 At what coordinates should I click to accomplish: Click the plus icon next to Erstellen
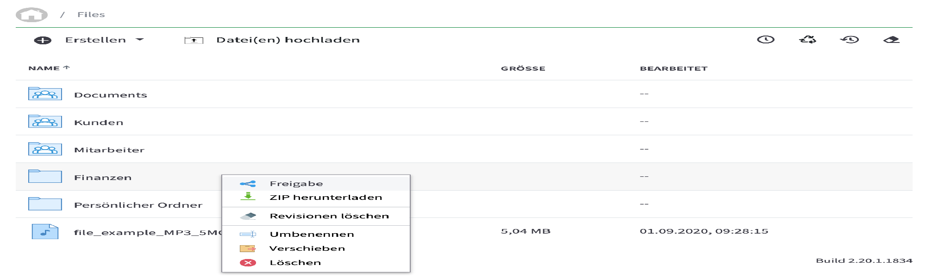coord(43,40)
